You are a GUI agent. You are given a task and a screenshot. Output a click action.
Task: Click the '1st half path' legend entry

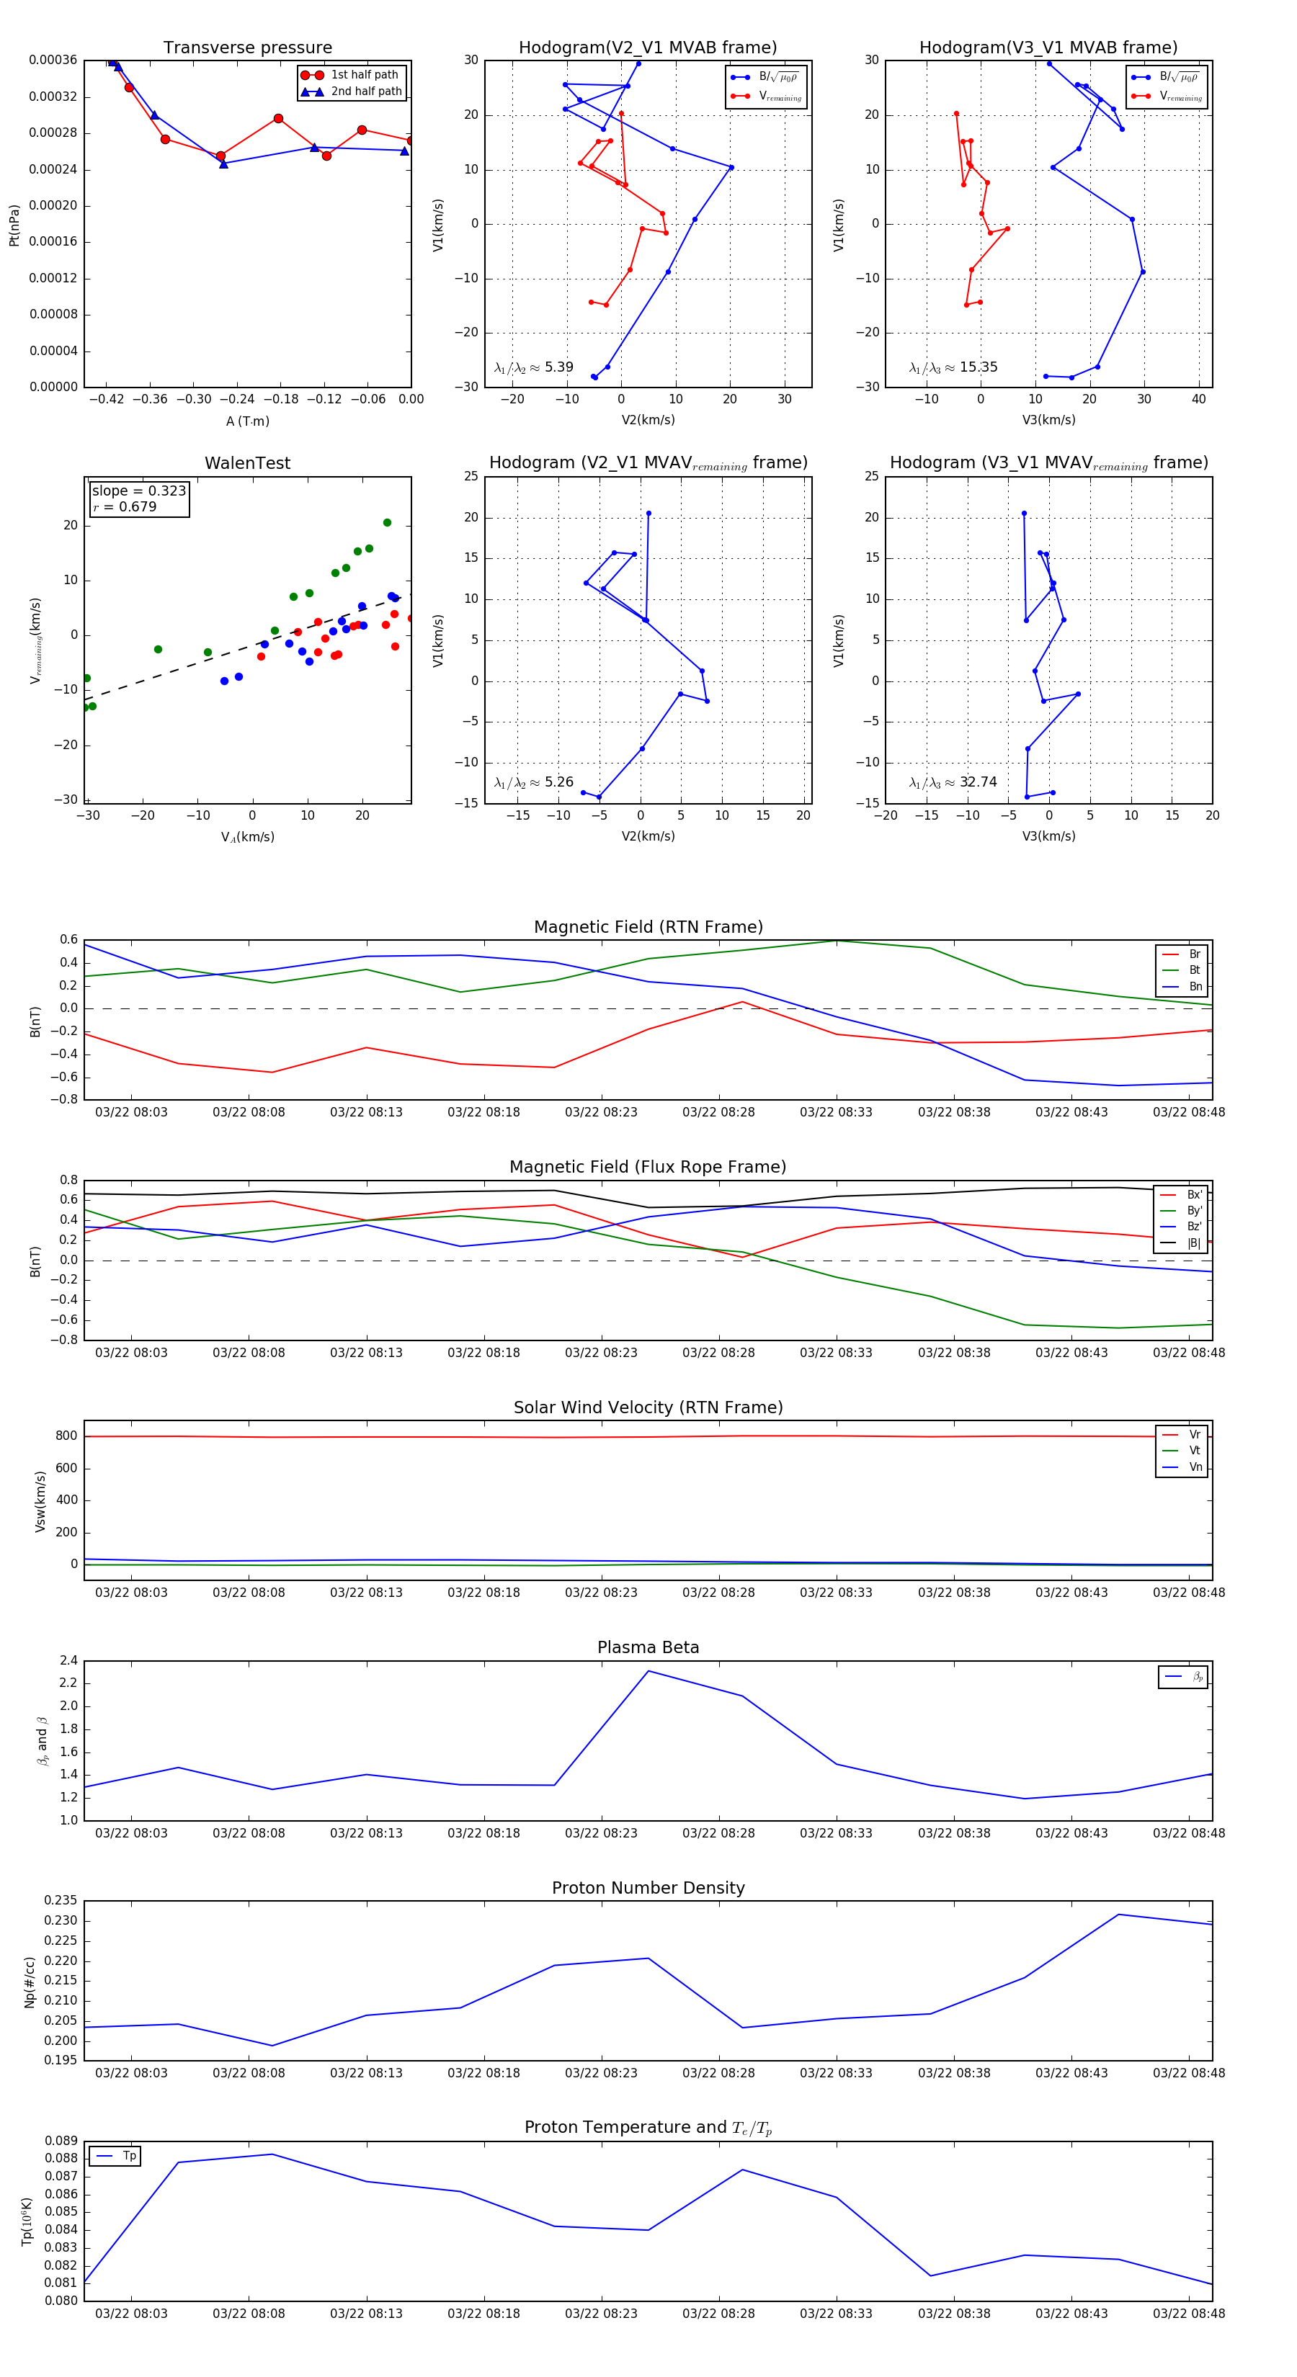(351, 75)
